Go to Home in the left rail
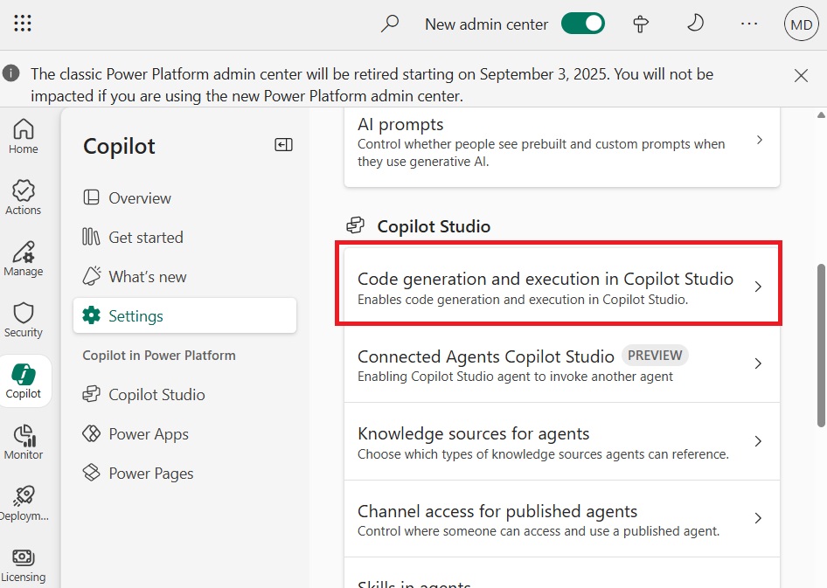This screenshot has height=588, width=827. (24, 136)
